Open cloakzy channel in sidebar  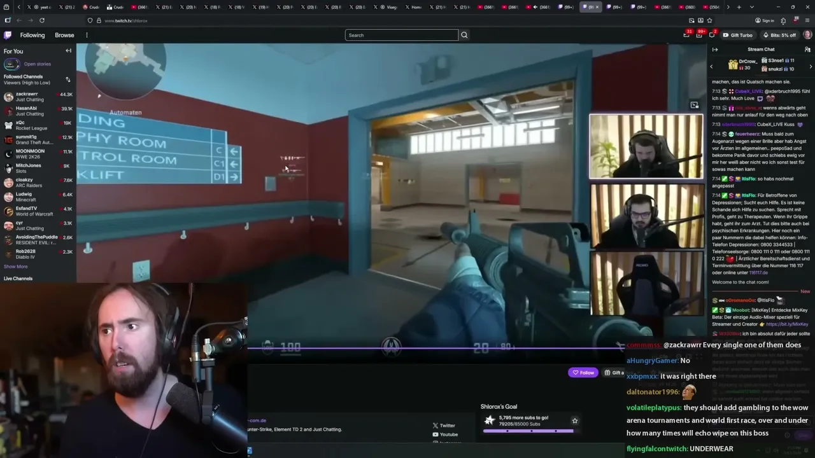pyautogui.click(x=38, y=183)
